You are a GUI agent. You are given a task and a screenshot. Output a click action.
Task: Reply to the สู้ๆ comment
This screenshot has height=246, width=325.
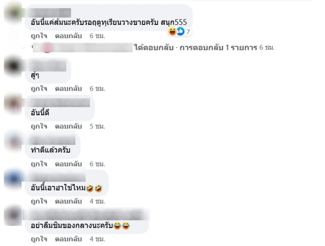coord(68,88)
